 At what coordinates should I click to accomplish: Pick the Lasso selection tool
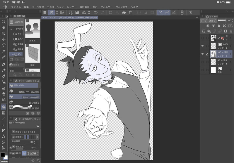pos(4,45)
